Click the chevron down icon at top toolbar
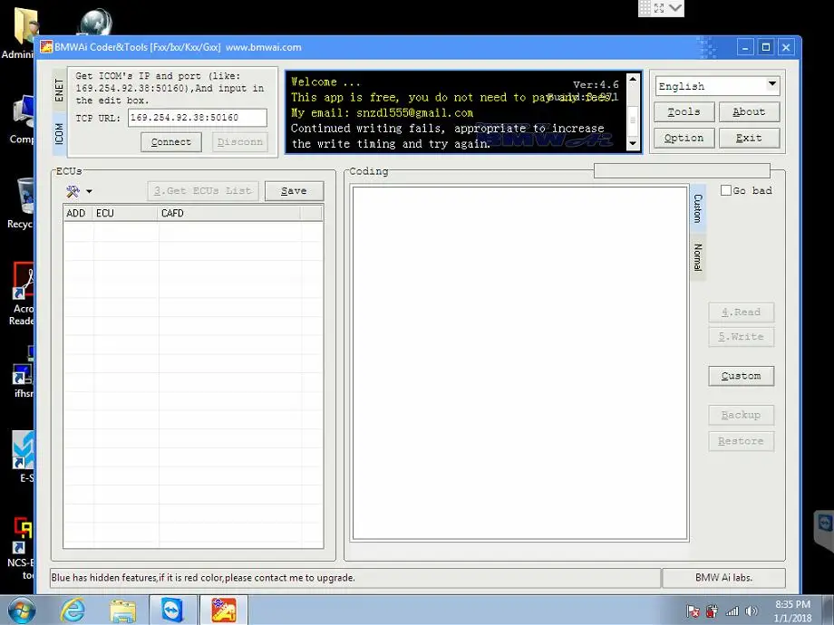This screenshot has width=834, height=625. (x=675, y=8)
